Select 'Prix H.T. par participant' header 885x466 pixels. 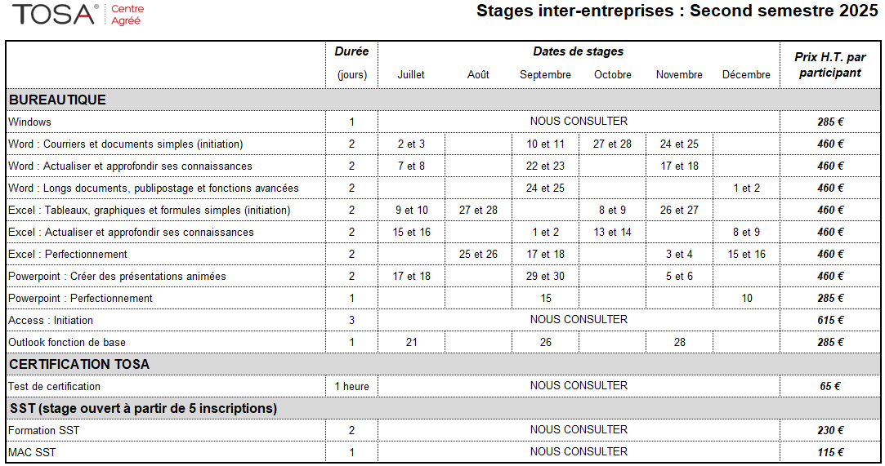[829, 64]
